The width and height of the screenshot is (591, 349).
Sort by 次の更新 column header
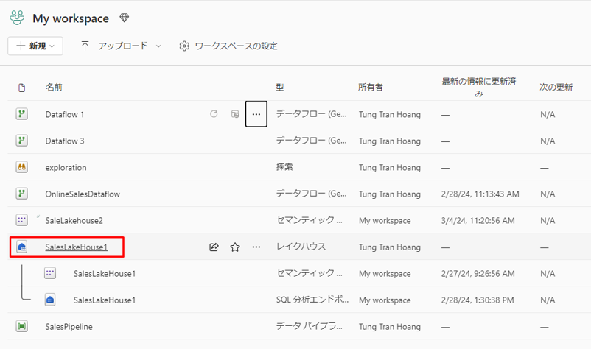pos(556,88)
